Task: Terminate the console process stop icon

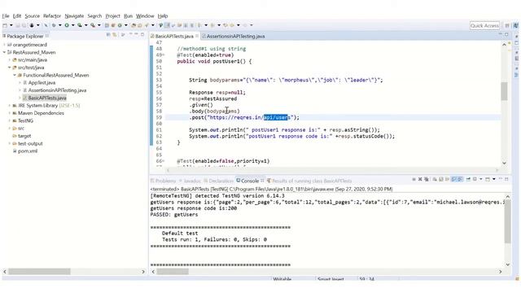Action: [414, 179]
